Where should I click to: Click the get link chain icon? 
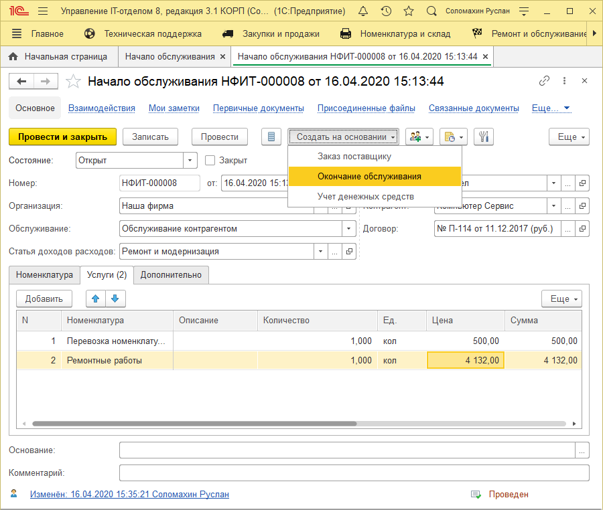tap(544, 81)
